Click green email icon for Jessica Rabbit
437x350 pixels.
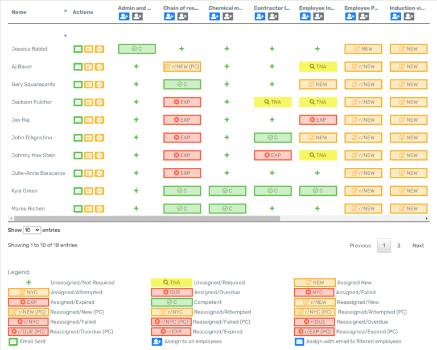(x=78, y=49)
